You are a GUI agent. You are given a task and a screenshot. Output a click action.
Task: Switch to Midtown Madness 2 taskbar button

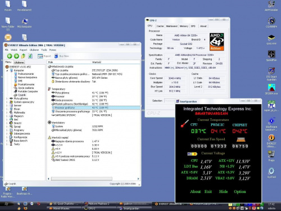(x=99, y=204)
